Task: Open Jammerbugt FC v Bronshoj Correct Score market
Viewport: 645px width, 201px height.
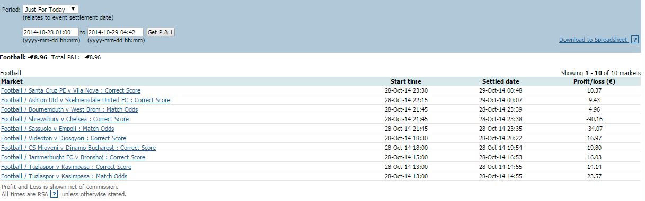Action: [x=73, y=157]
